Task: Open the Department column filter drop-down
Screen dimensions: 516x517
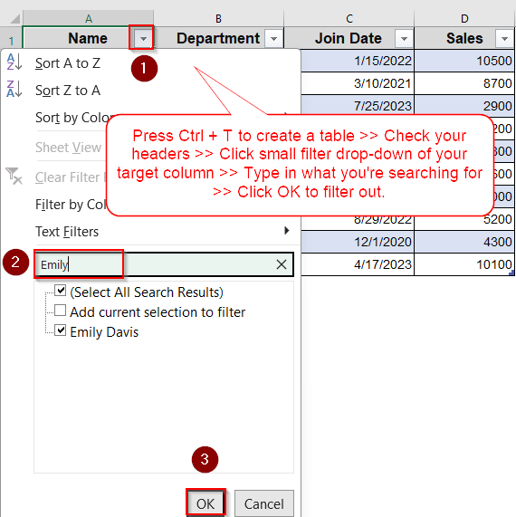Action: (273, 39)
